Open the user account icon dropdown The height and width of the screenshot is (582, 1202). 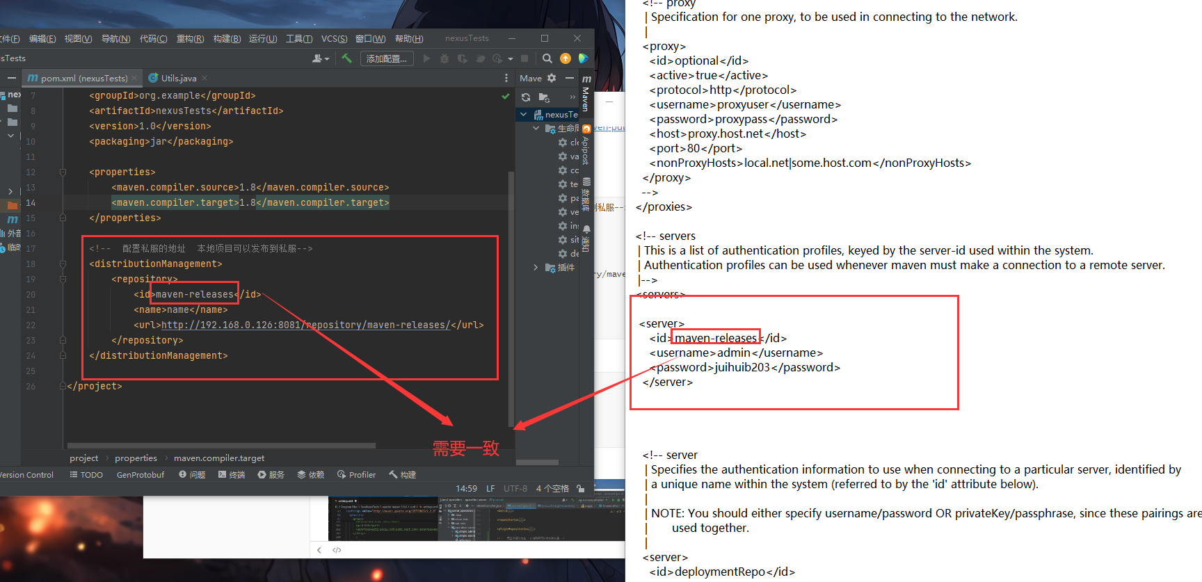tap(320, 58)
